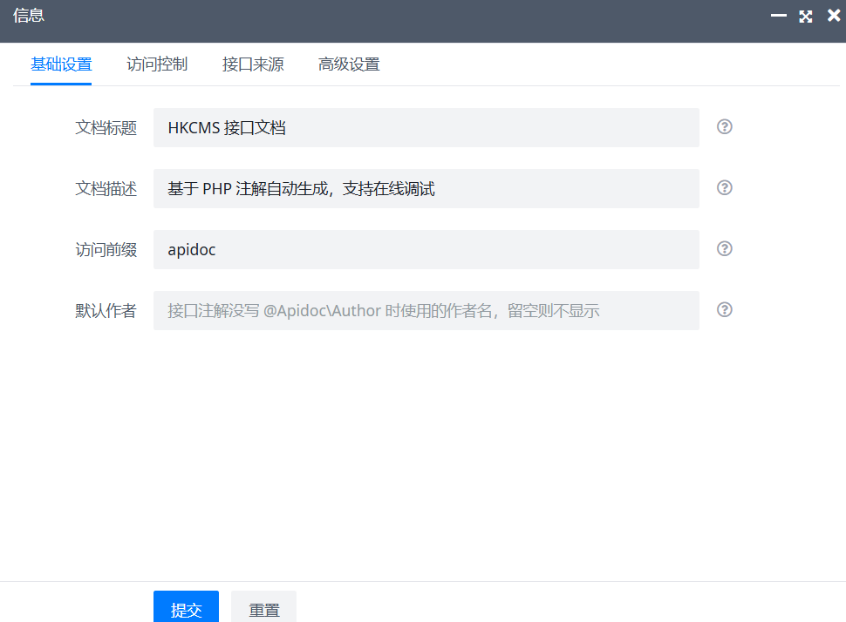
Task: Select the 访问前缀 field label
Action: click(x=106, y=249)
